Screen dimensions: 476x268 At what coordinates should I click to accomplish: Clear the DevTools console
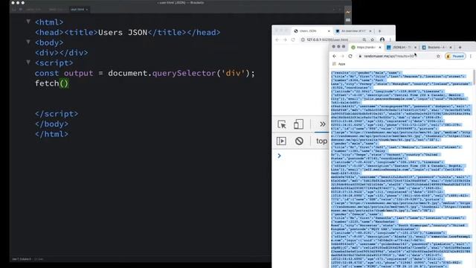pos(299,141)
